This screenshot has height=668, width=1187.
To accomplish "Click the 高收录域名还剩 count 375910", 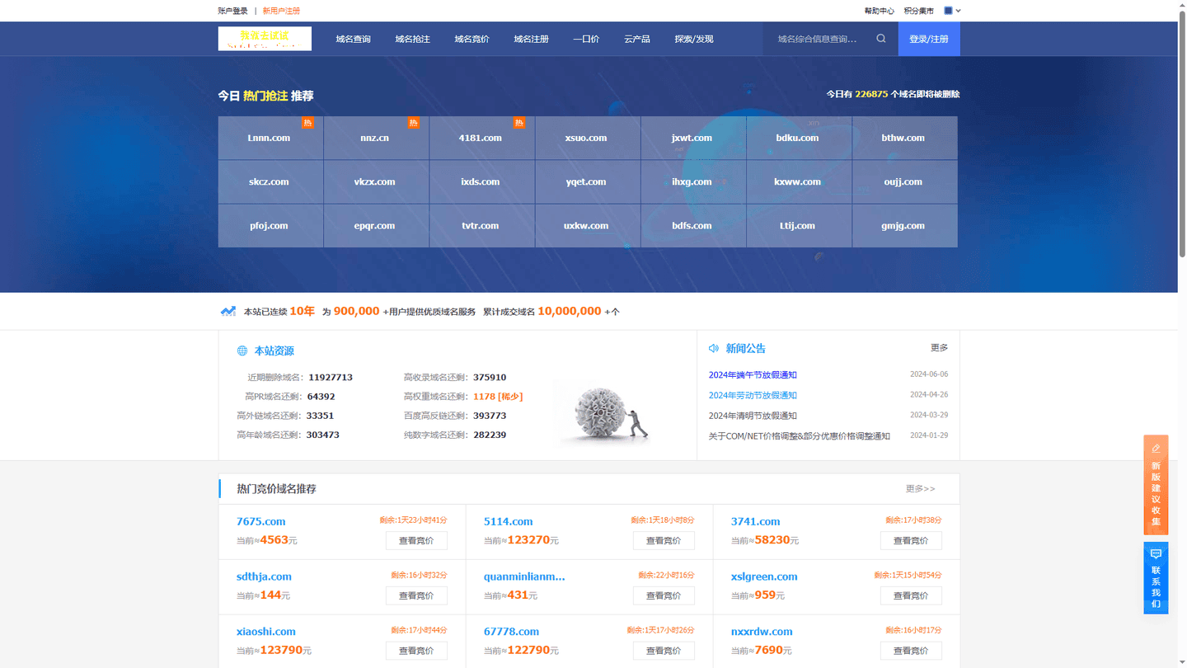I will point(490,378).
